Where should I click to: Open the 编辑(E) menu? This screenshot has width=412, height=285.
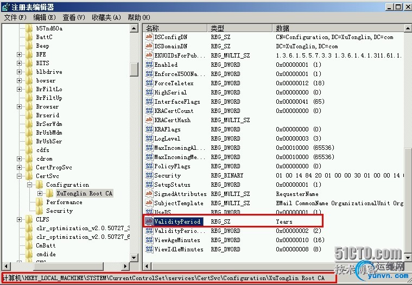pyautogui.click(x=45, y=17)
